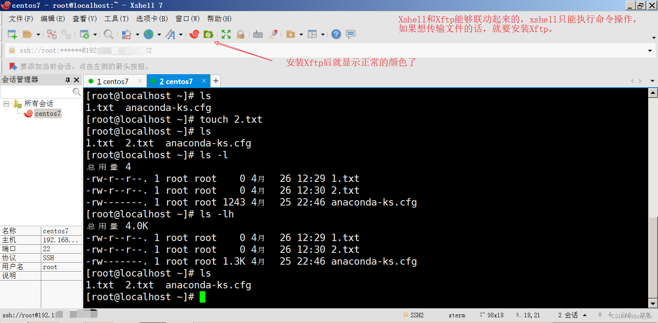Expand the new folder icon dropdown arrow
Viewport: 658px width, 323px height.
[x=301, y=35]
